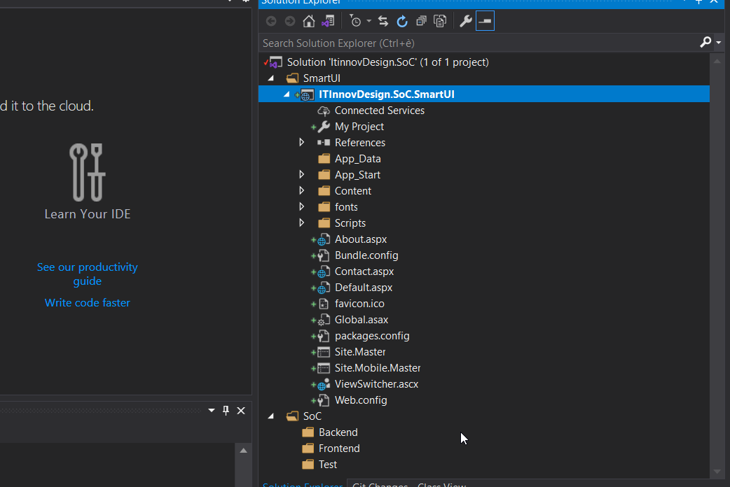This screenshot has width=730, height=487.
Task: Toggle Show All Files icon
Action: point(440,21)
